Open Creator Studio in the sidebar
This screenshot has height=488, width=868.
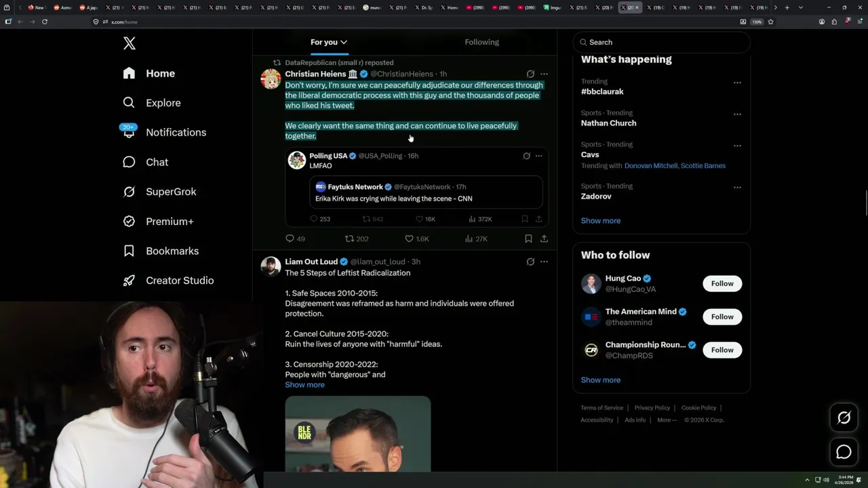coord(168,280)
